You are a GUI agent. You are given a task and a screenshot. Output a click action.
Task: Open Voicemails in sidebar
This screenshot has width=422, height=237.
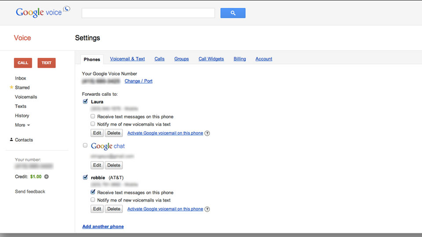(x=26, y=97)
